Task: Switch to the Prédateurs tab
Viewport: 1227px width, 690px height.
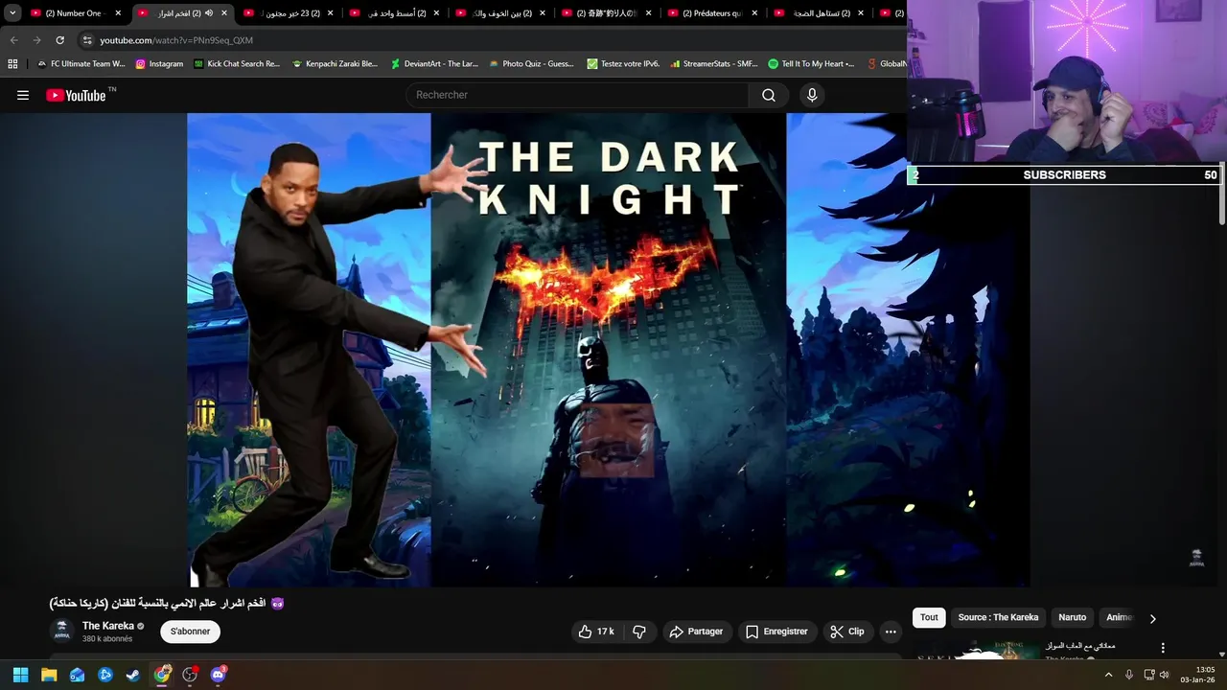Action: tap(712, 13)
